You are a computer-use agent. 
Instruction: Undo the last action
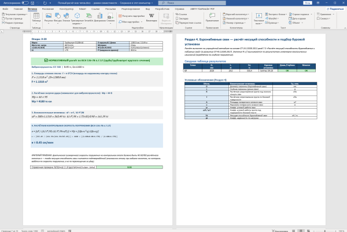[x=39, y=3]
